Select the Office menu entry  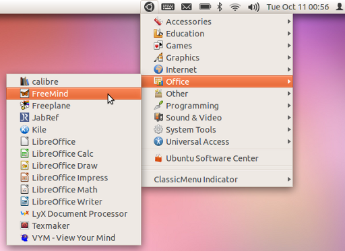point(217,81)
